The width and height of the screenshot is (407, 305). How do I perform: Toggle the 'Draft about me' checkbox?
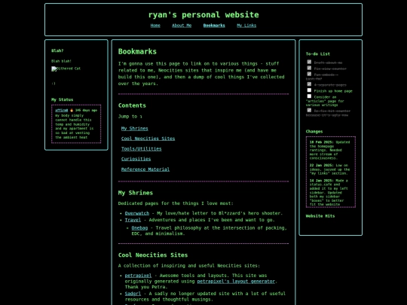(309, 62)
